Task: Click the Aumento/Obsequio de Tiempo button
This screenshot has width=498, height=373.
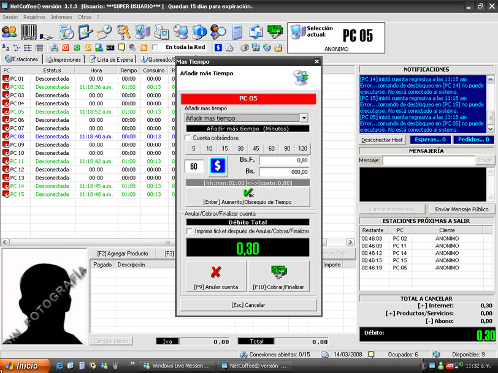Action: [x=248, y=197]
